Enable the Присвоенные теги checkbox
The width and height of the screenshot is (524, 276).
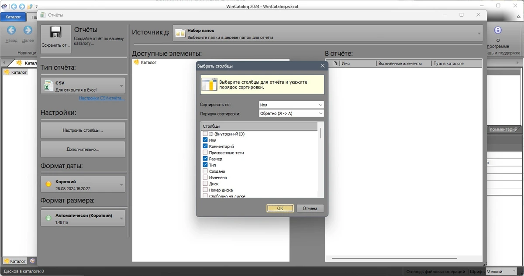(205, 153)
